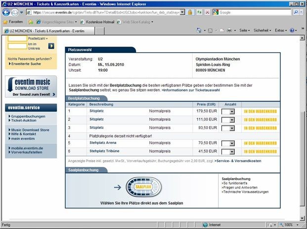
Task: Click the orange search arrow button in sidebar
Action: point(51,46)
